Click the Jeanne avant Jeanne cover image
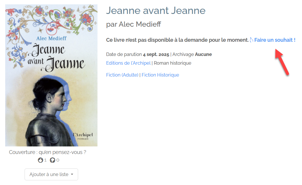The image size is (302, 185). click(51, 75)
